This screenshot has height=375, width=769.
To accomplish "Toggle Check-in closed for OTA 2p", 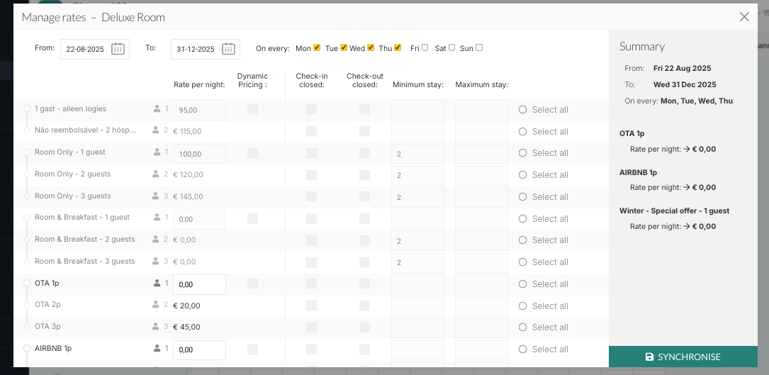I will tap(311, 306).
